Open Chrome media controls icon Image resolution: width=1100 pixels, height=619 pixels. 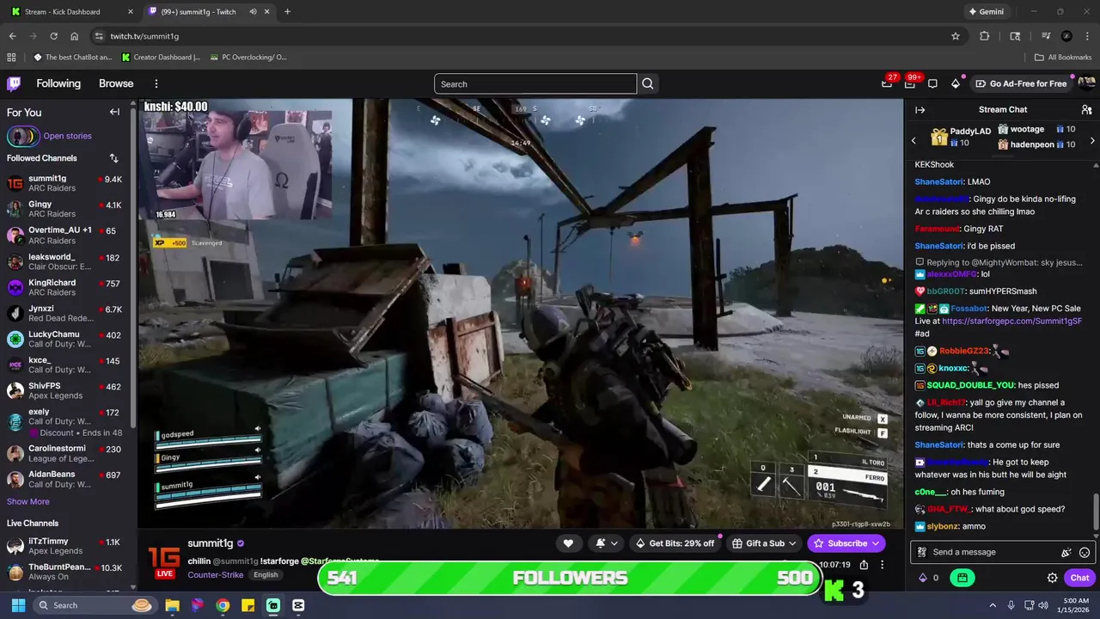click(x=1046, y=36)
